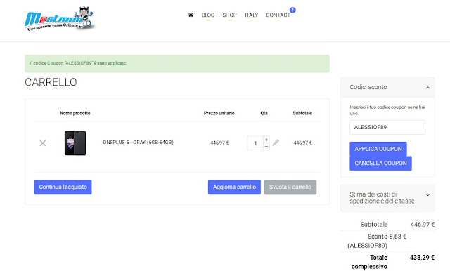Apply coupon with APPLICA COUPON button
Image resolution: width=450 pixels, height=271 pixels.
[x=378, y=149]
